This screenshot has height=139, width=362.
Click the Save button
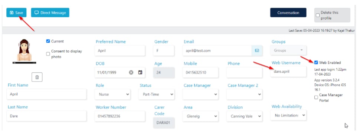point(16,13)
